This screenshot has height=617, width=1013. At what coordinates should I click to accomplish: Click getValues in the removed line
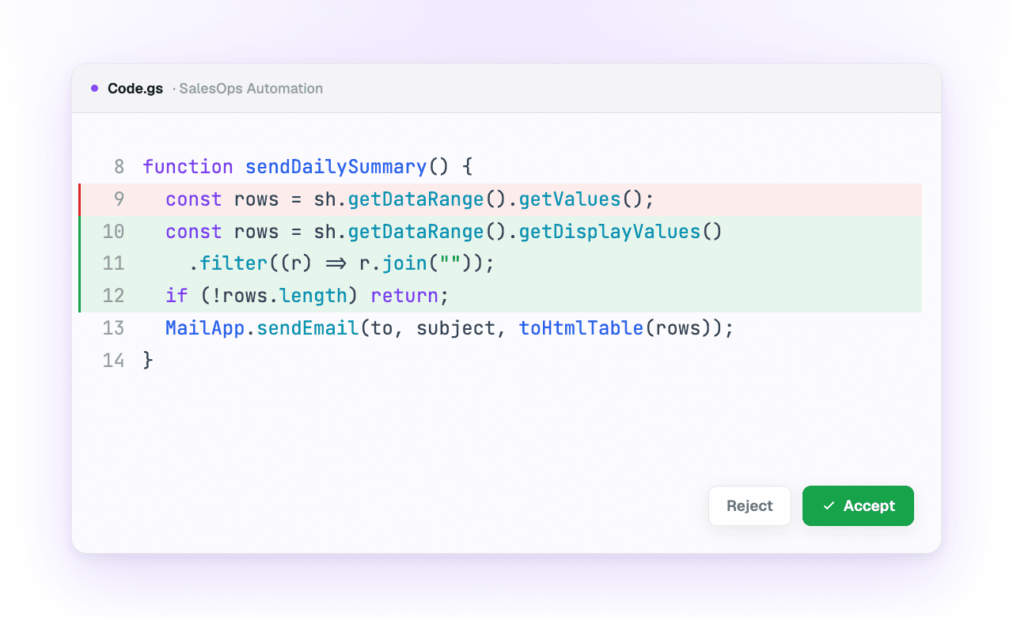click(570, 199)
